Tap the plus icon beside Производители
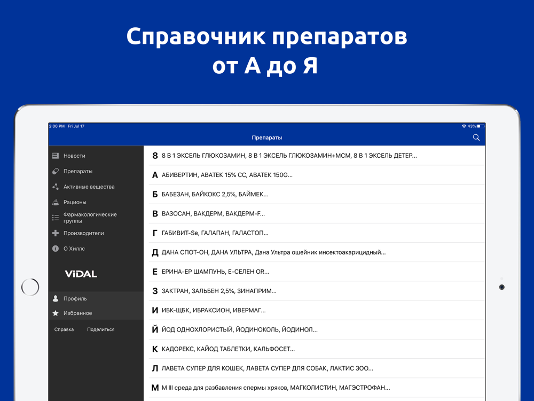The height and width of the screenshot is (401, 534). pyautogui.click(x=56, y=233)
